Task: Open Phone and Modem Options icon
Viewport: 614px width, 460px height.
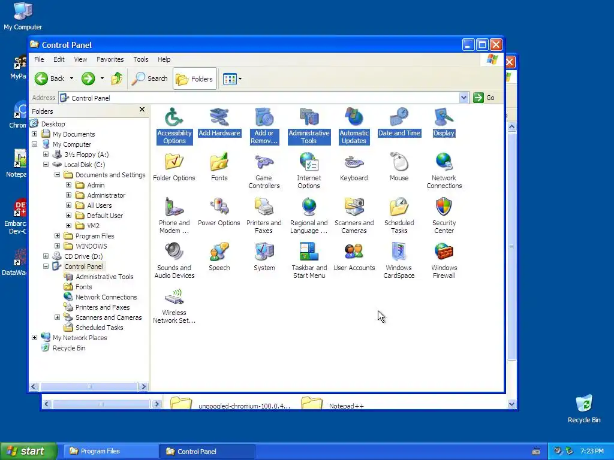Action: [x=174, y=216]
